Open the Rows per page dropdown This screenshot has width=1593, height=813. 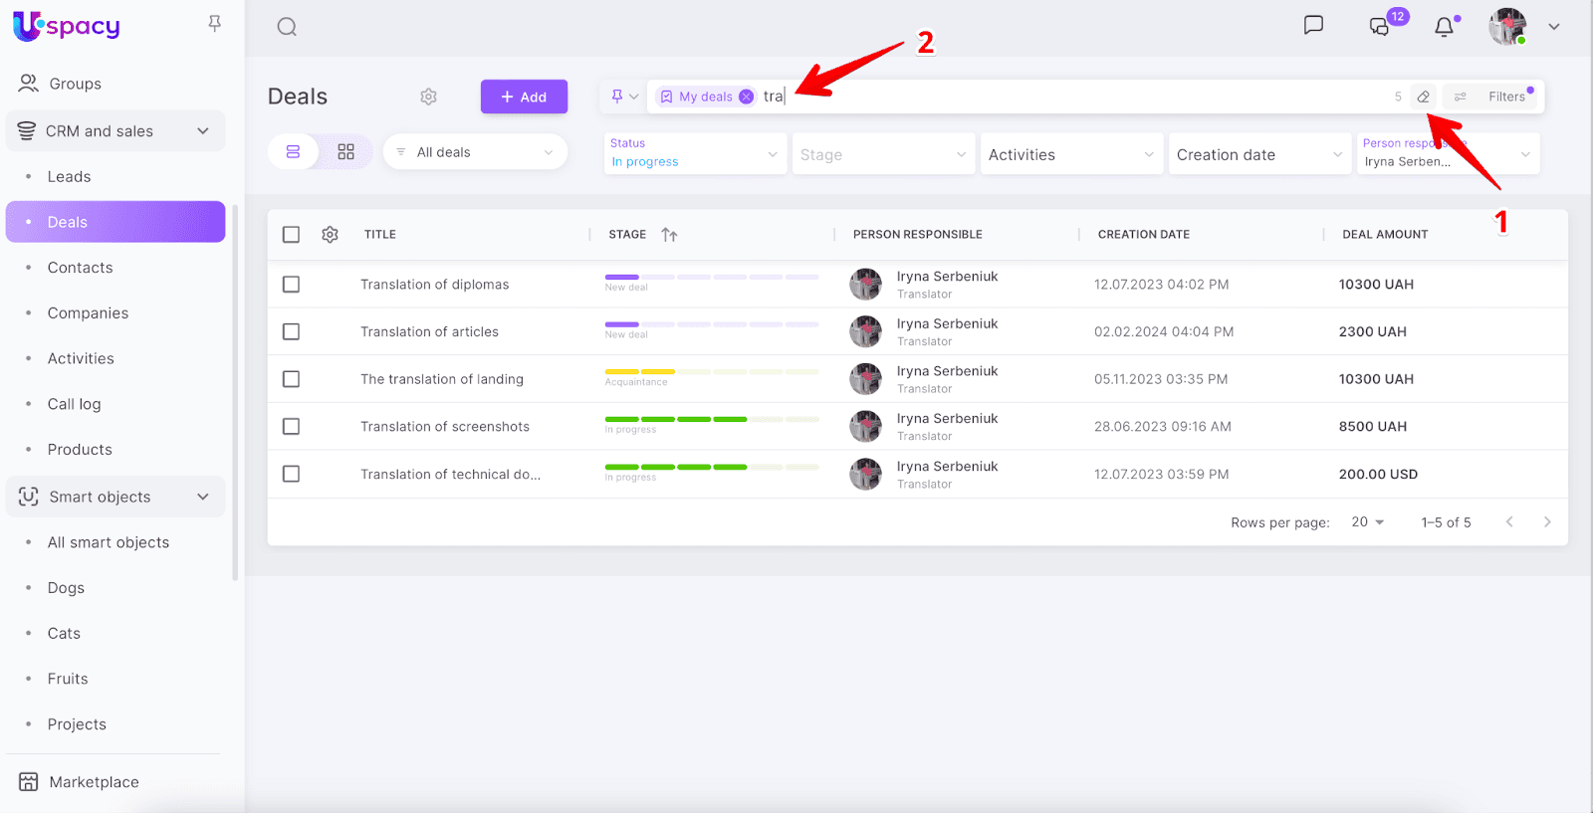[x=1367, y=522]
